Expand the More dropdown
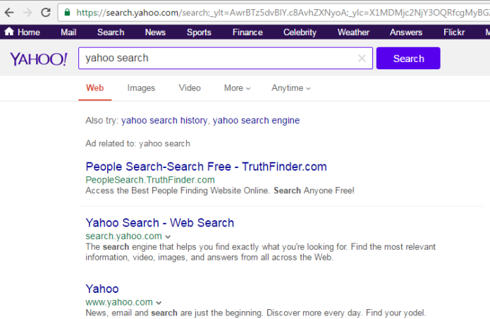 pyautogui.click(x=237, y=88)
